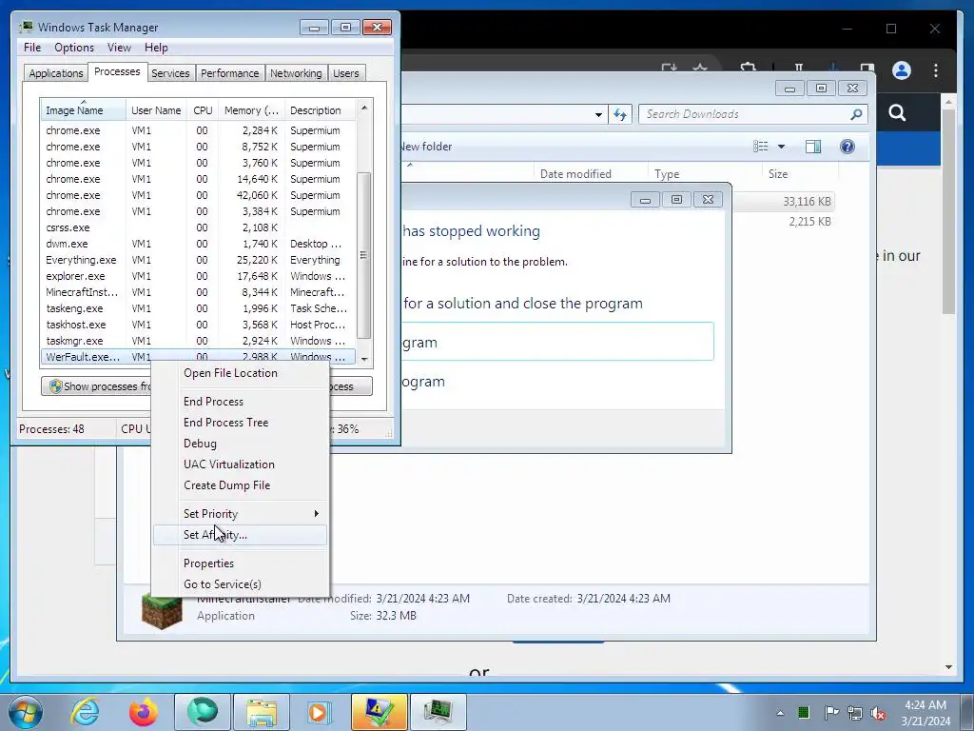Viewport: 974px width, 731px height.
Task: Select the explorer.exe process row
Action: click(x=198, y=276)
